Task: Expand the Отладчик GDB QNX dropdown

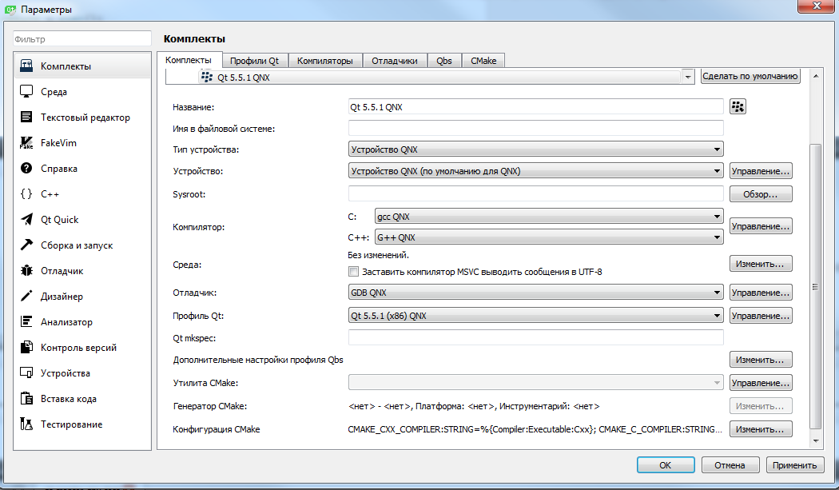Action: pyautogui.click(x=535, y=293)
